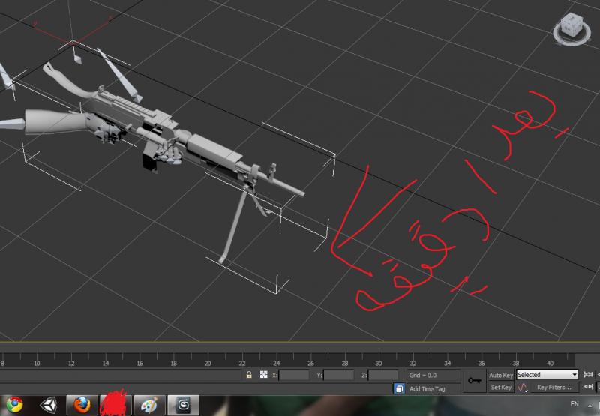
Task: Open the Key Filters dialog
Action: [x=553, y=388]
